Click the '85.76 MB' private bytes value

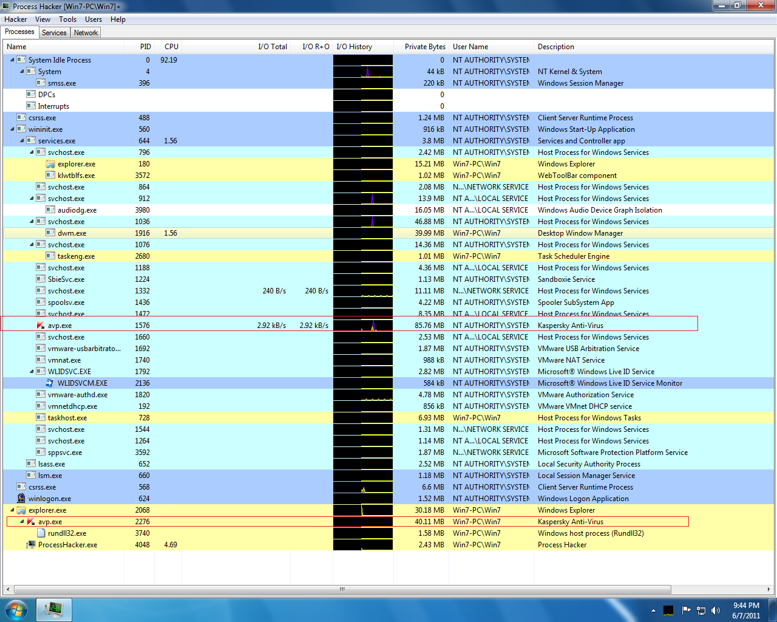[x=429, y=326]
